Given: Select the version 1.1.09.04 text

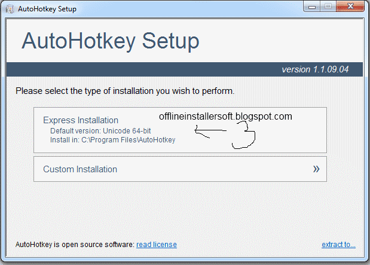Looking at the screenshot, I should [315, 69].
